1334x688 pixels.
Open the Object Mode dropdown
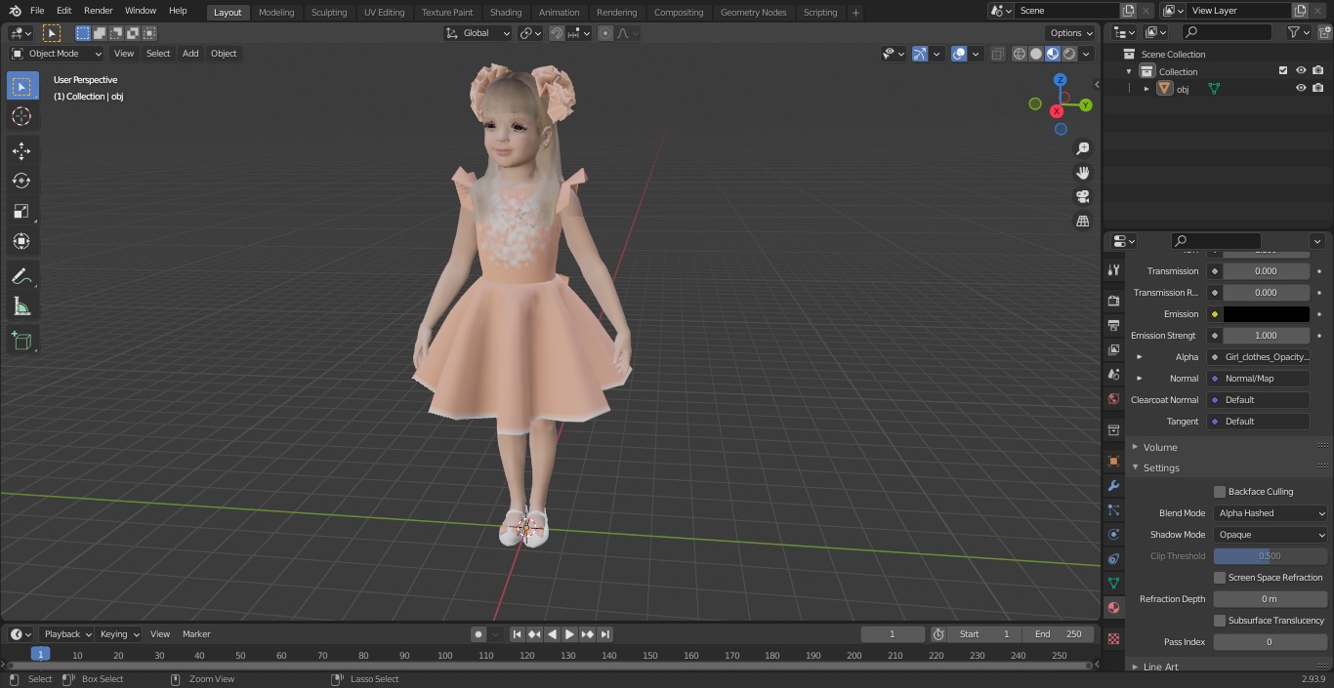pos(57,54)
